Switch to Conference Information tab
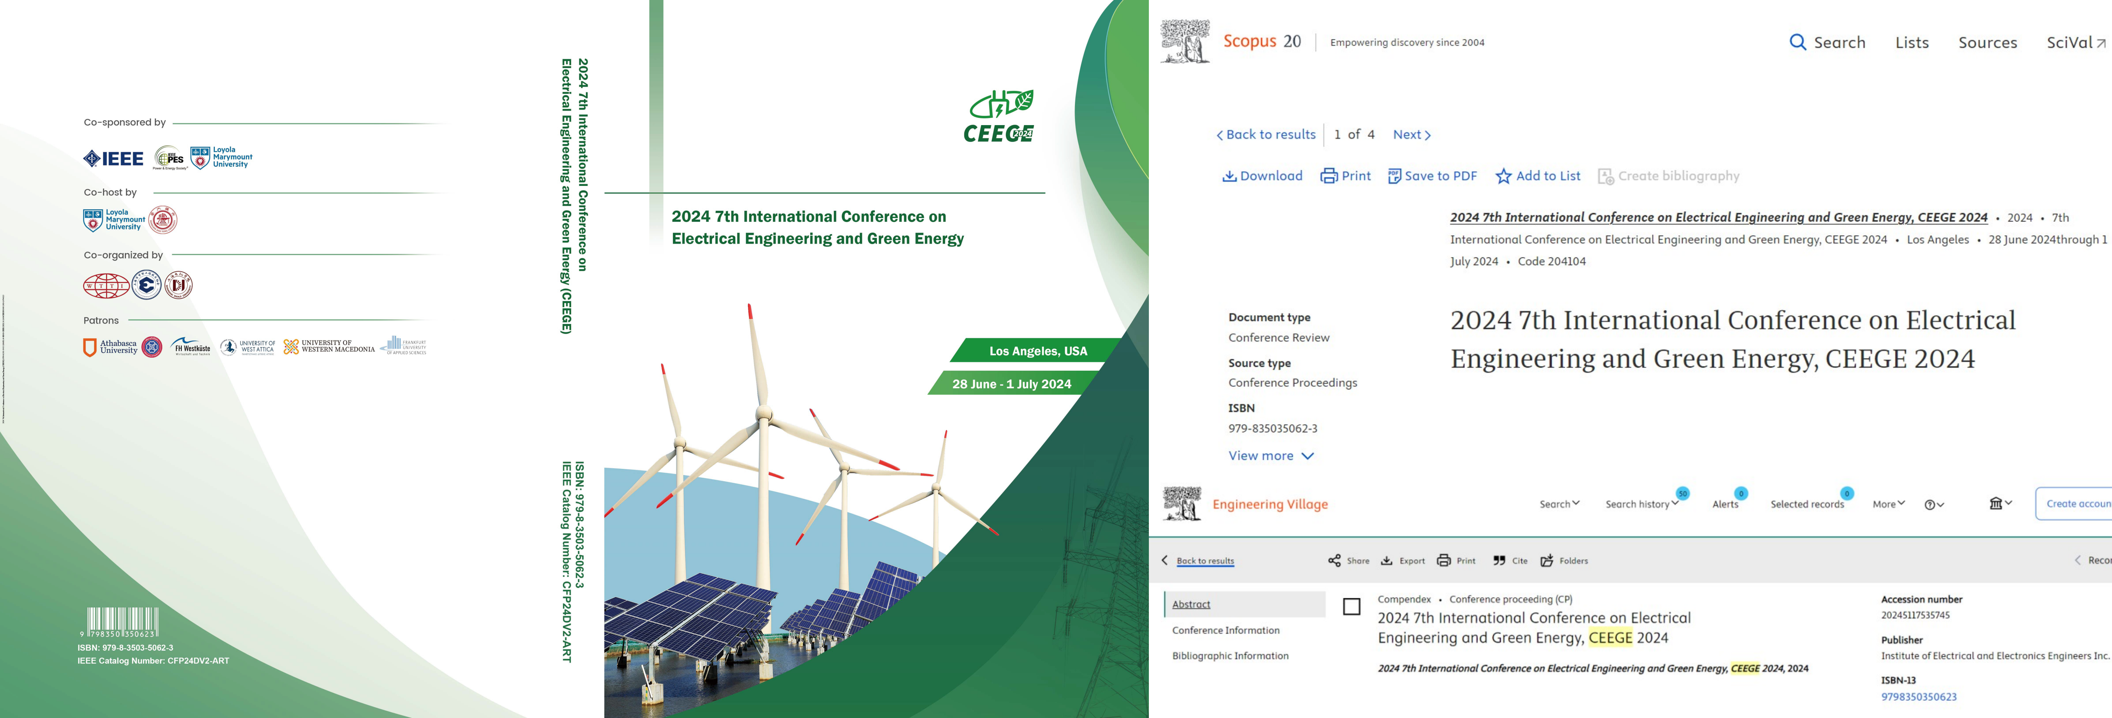This screenshot has width=2112, height=718. click(x=1225, y=630)
